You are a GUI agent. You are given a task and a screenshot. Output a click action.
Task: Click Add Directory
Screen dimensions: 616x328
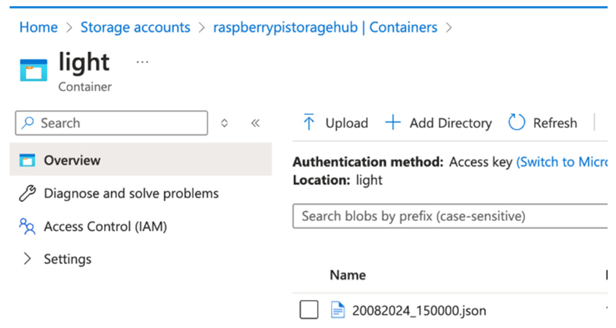point(439,123)
